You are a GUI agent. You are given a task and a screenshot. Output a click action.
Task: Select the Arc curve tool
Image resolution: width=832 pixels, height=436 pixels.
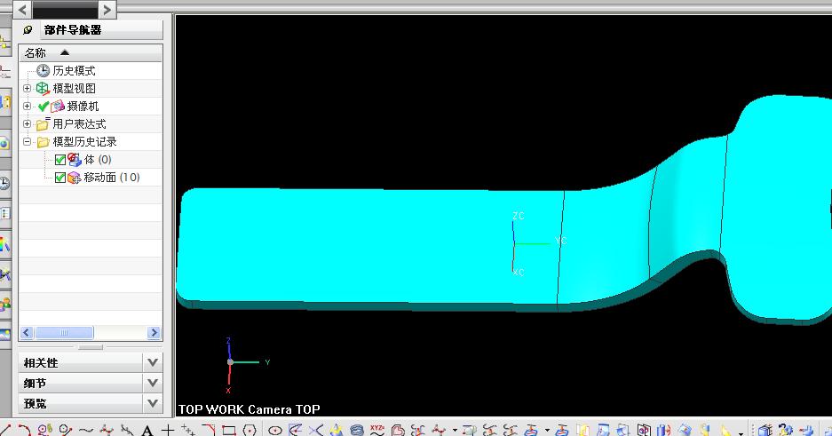coord(24,430)
